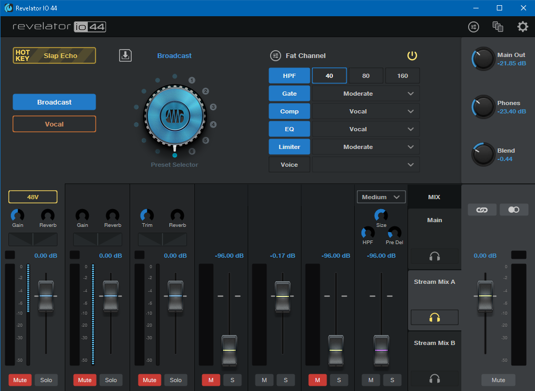The height and width of the screenshot is (391, 535).
Task: Expand the empty Voice dropdown
Action: click(366, 165)
